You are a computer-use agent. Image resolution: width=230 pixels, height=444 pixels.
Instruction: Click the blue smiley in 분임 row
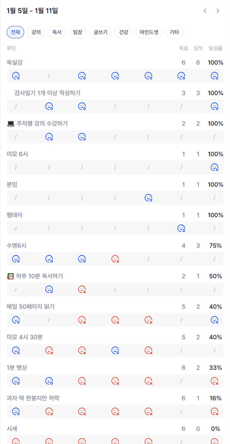pyautogui.click(x=149, y=198)
